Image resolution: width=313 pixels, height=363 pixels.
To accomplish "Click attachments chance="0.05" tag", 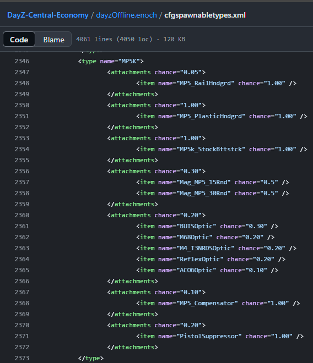I will coord(156,72).
